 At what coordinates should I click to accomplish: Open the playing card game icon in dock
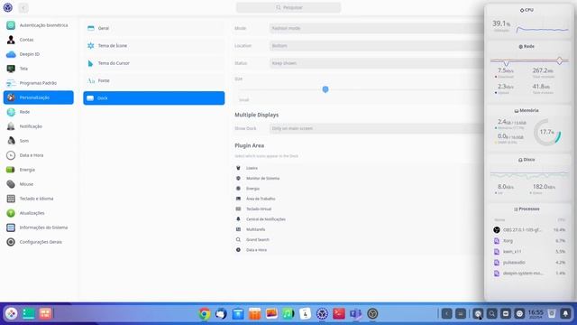pyautogui.click(x=305, y=314)
